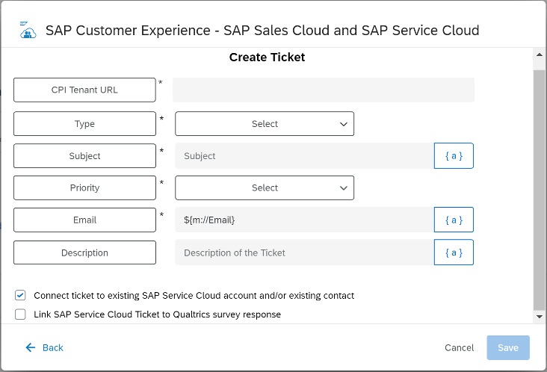This screenshot has height=372, width=547.
Task: Click the Email label box
Action: pos(84,220)
